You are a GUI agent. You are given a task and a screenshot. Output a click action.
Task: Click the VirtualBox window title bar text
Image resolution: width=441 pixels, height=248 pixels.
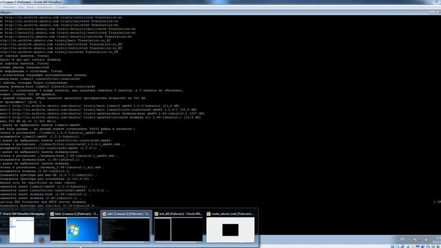[30, 2]
